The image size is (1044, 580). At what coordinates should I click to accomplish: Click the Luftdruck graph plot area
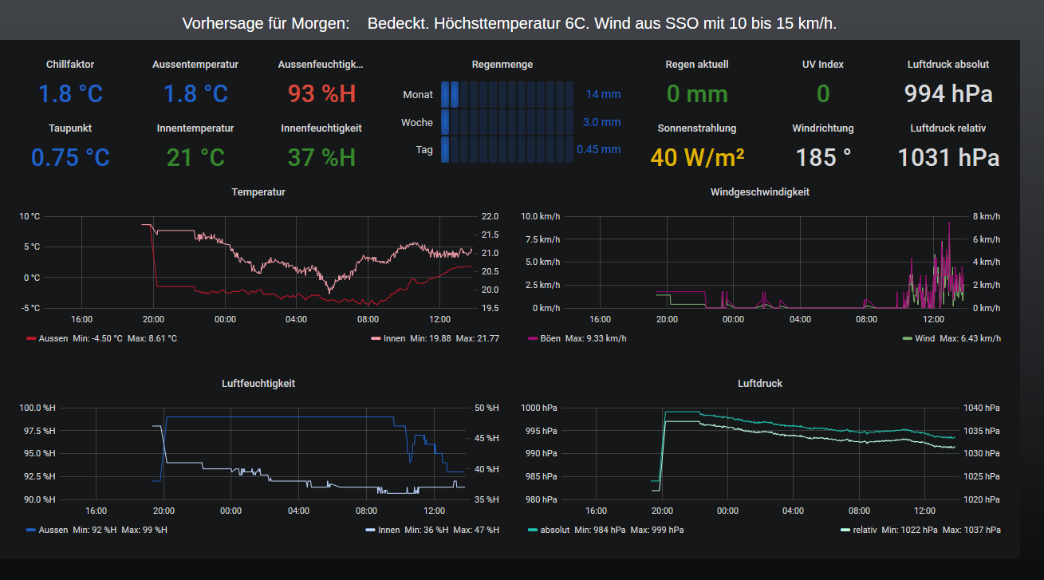click(760, 453)
